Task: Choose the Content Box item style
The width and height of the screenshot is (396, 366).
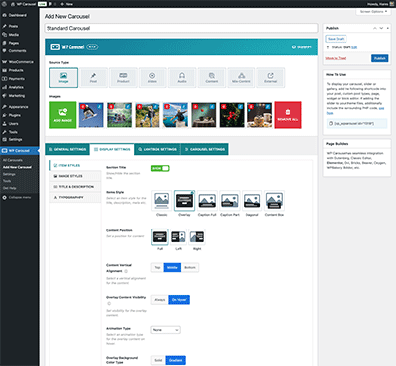Action: pyautogui.click(x=274, y=201)
